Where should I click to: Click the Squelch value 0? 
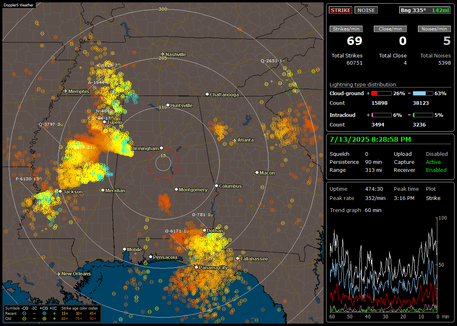(367, 154)
